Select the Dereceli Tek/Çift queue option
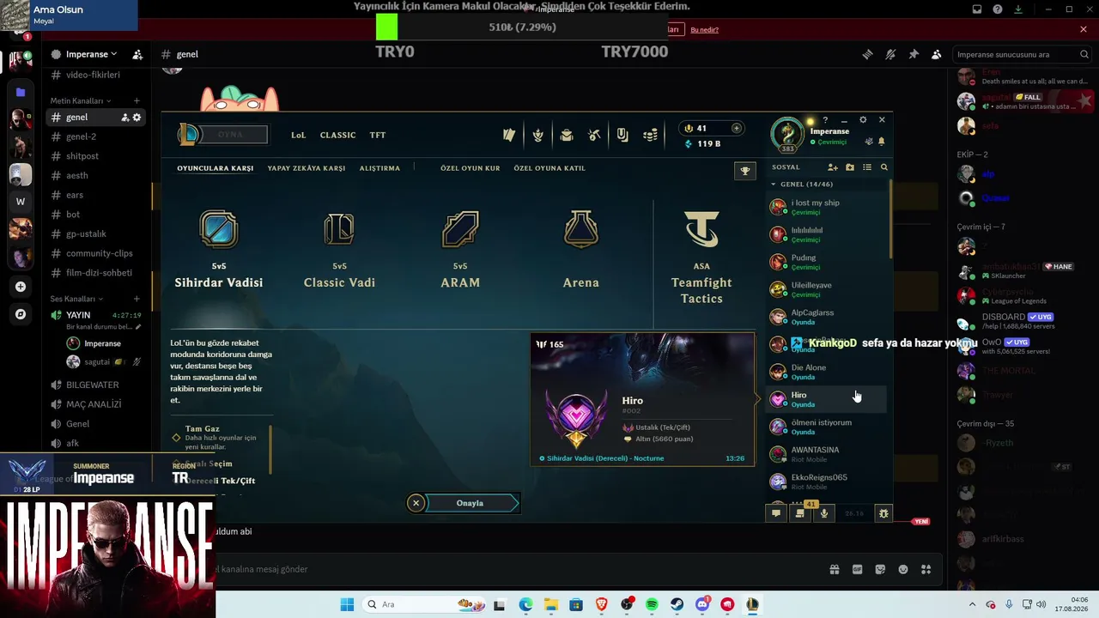This screenshot has height=618, width=1099. (x=222, y=481)
